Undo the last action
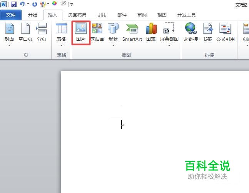Viewport: 249px width, 193px height. [x=22, y=4]
